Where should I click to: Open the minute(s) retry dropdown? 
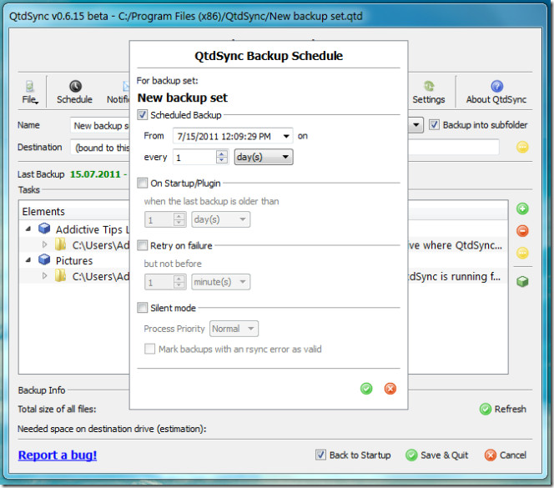pos(221,282)
